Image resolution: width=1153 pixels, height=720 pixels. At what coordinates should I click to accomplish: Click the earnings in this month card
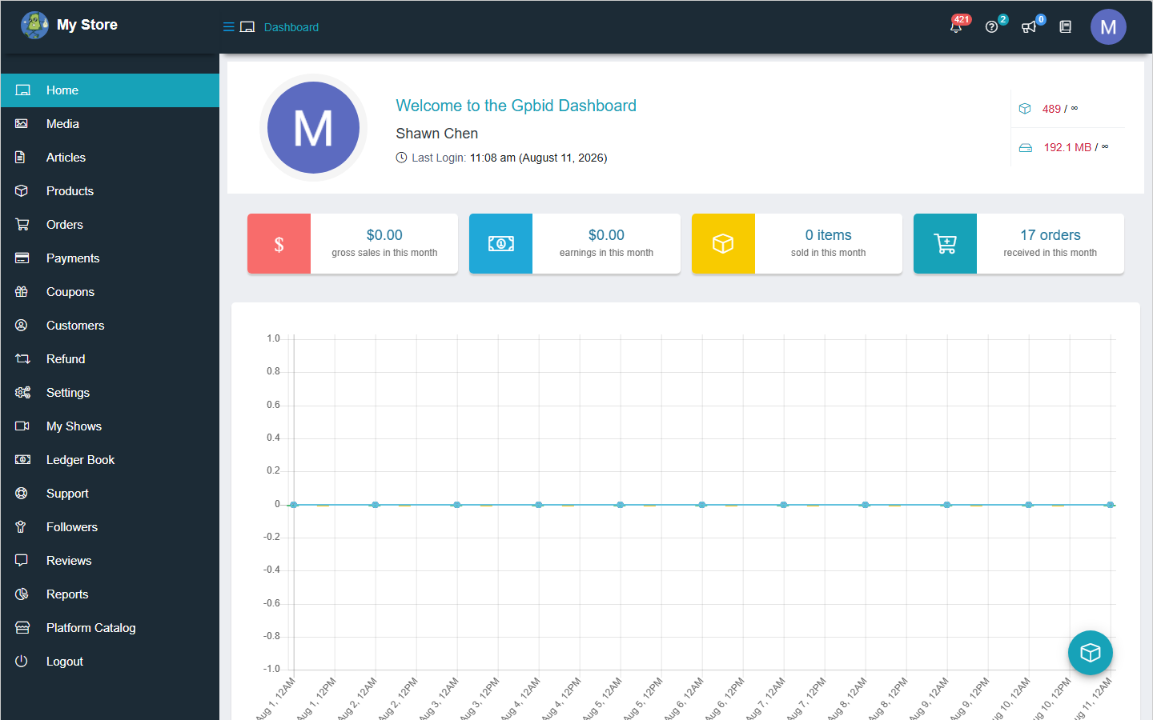(575, 243)
